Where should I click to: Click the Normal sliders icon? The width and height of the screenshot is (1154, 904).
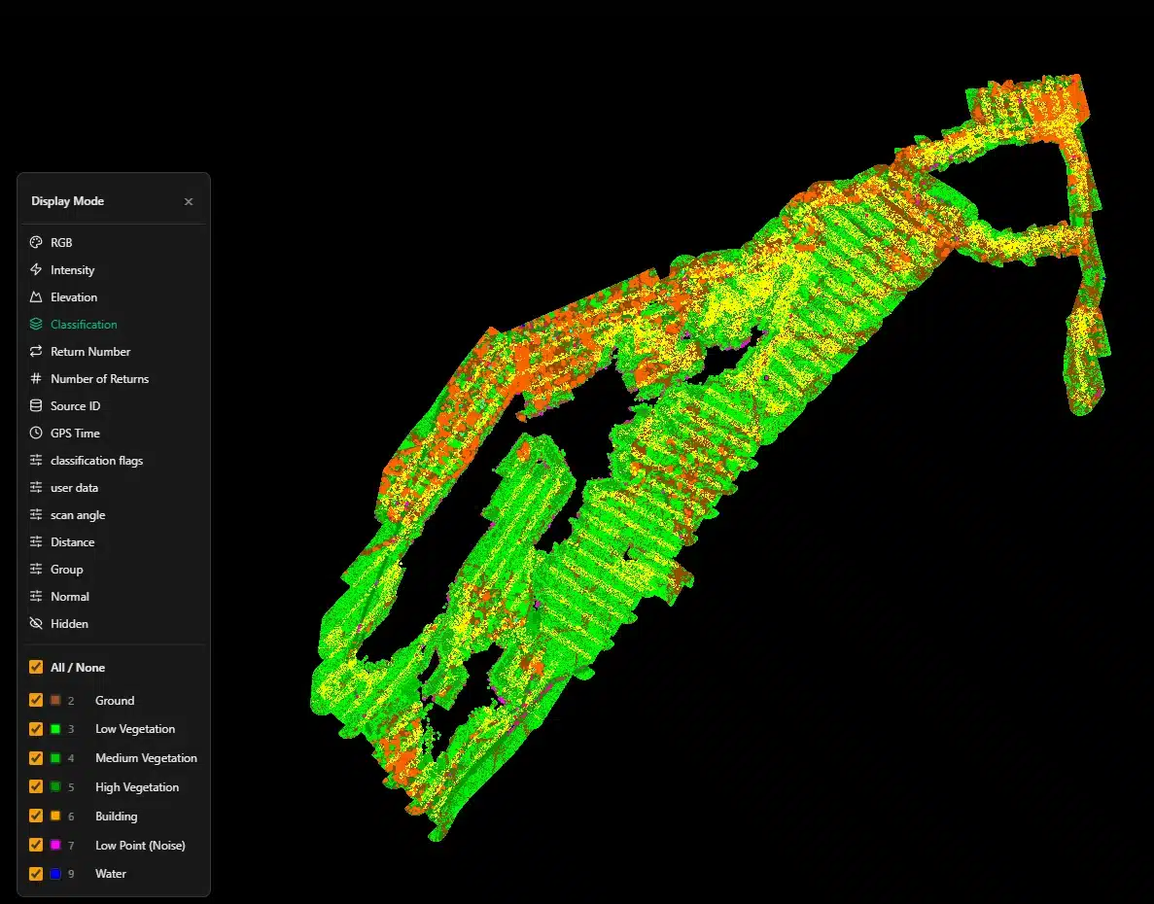click(x=35, y=596)
